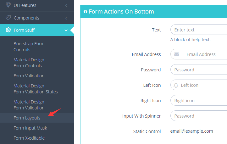
Task: Select the Form Layouts menu item
Action: pyautogui.click(x=27, y=118)
